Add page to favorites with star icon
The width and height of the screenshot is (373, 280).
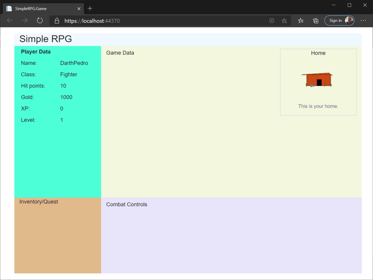[x=284, y=21]
